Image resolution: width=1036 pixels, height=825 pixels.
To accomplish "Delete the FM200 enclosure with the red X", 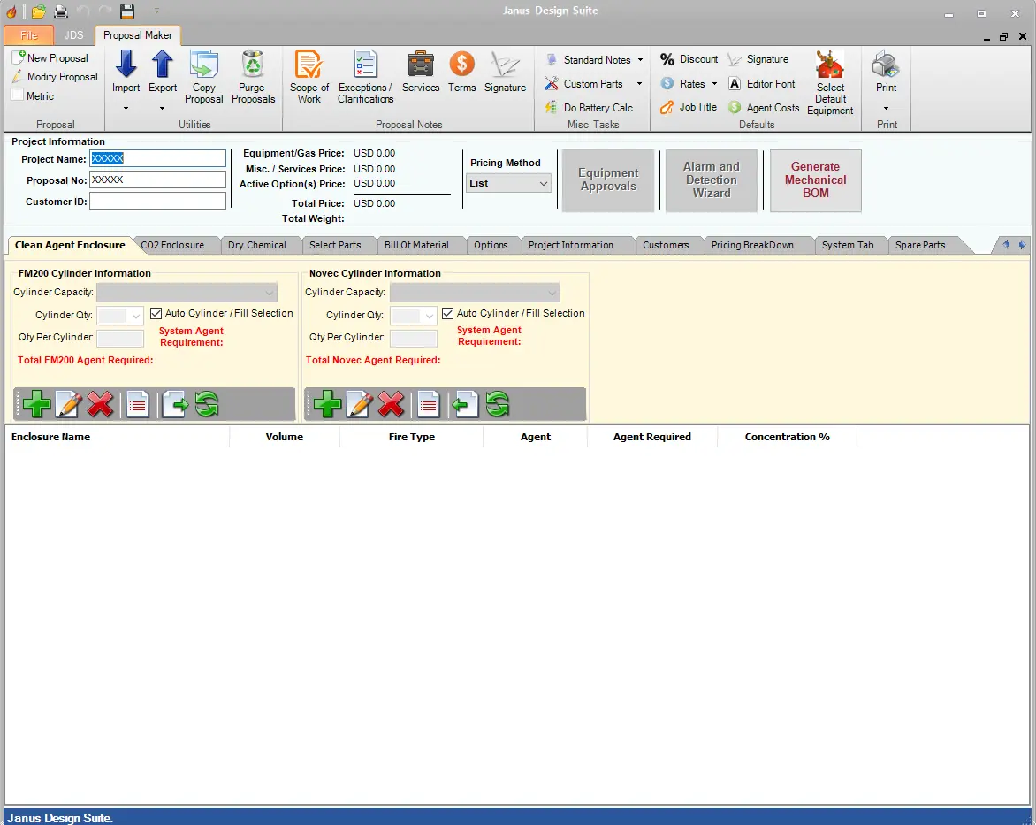I will coord(100,405).
